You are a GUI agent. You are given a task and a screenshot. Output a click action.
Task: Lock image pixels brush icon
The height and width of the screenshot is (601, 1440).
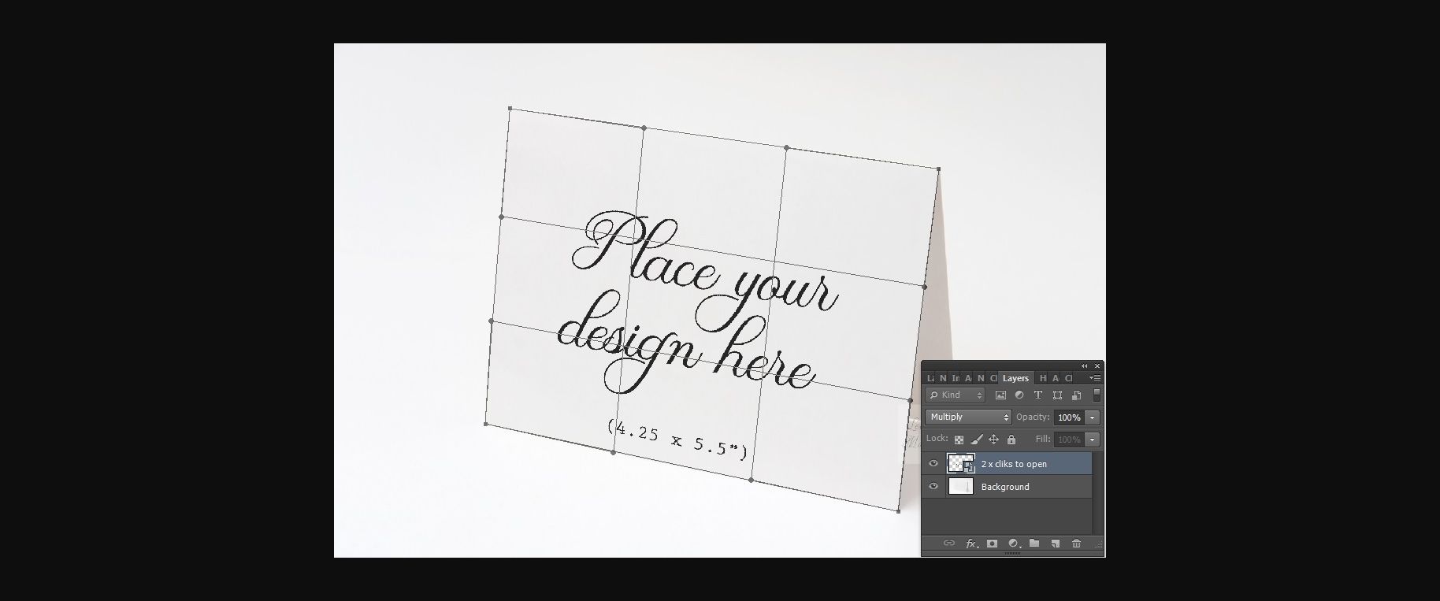[977, 440]
